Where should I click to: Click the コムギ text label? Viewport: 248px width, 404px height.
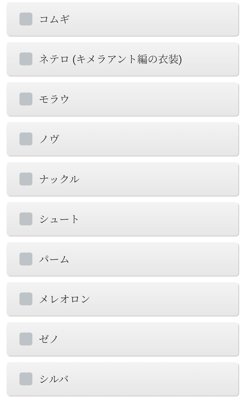pyautogui.click(x=54, y=19)
